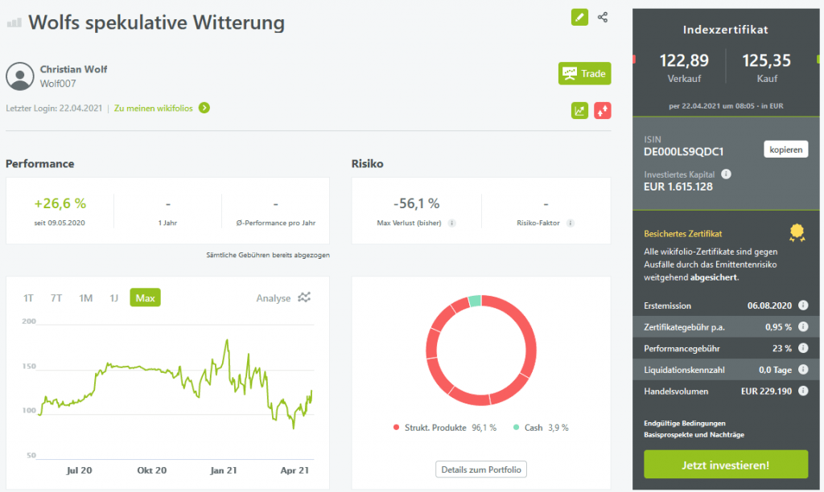
Task: Click the red up-down arrows icon
Action: (603, 111)
